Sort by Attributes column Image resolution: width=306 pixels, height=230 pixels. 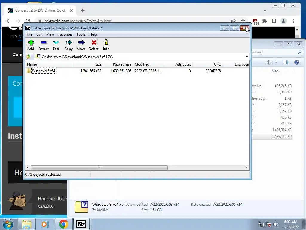[x=178, y=64]
